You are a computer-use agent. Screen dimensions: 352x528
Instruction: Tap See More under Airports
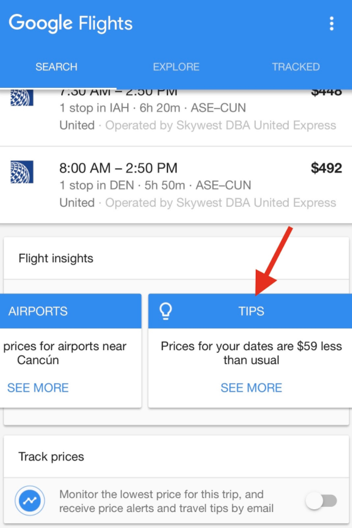click(38, 387)
